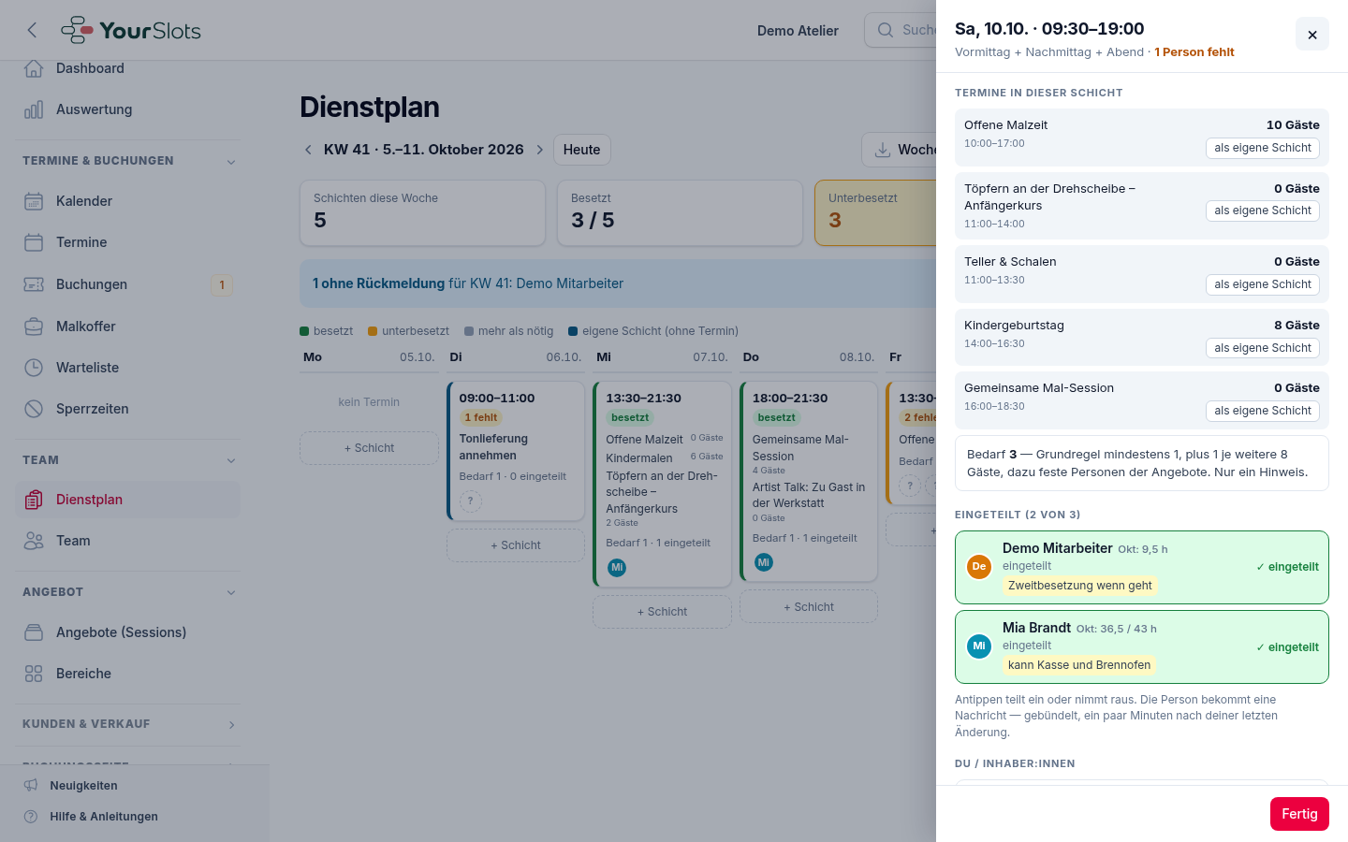The height and width of the screenshot is (842, 1348).
Task: Collapse the Termine & Buchungen section
Action: (x=231, y=162)
